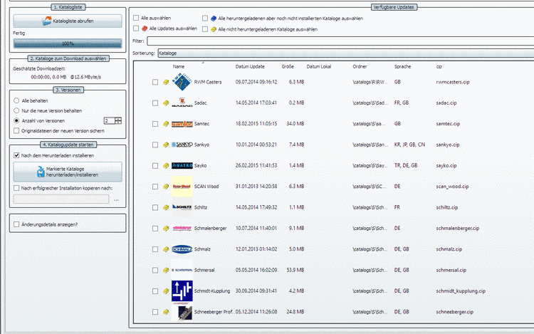Click yellow status icon in Schmidt-Kupplung row
The image size is (534, 334).
166,291
